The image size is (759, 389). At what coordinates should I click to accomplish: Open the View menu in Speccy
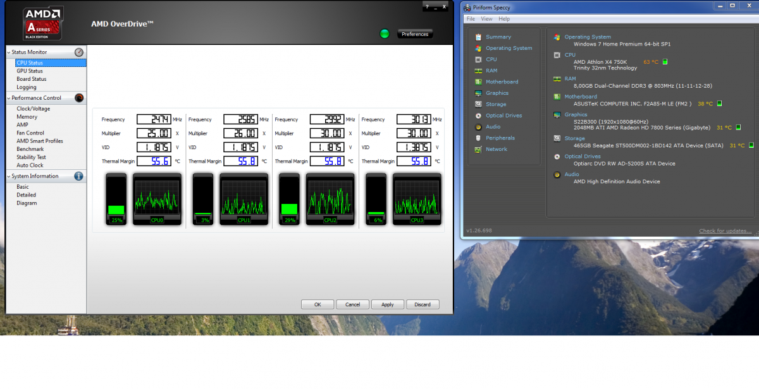click(x=487, y=19)
